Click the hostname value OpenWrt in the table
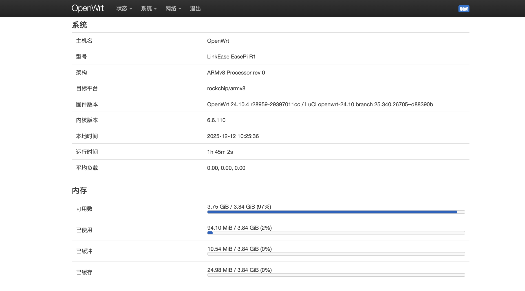The height and width of the screenshot is (291, 525). [218, 41]
